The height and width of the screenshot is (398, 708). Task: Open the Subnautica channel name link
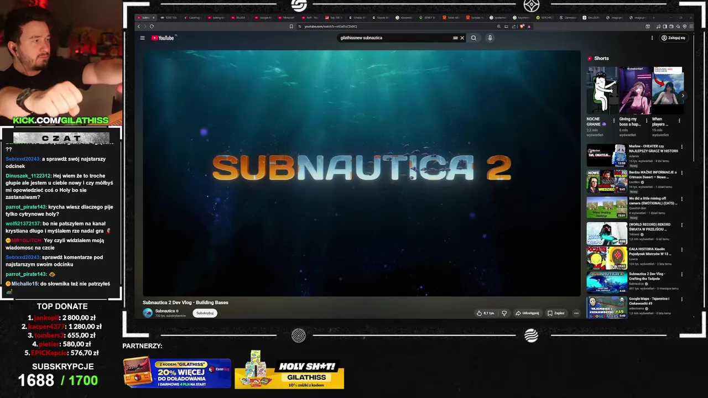pyautogui.click(x=165, y=311)
